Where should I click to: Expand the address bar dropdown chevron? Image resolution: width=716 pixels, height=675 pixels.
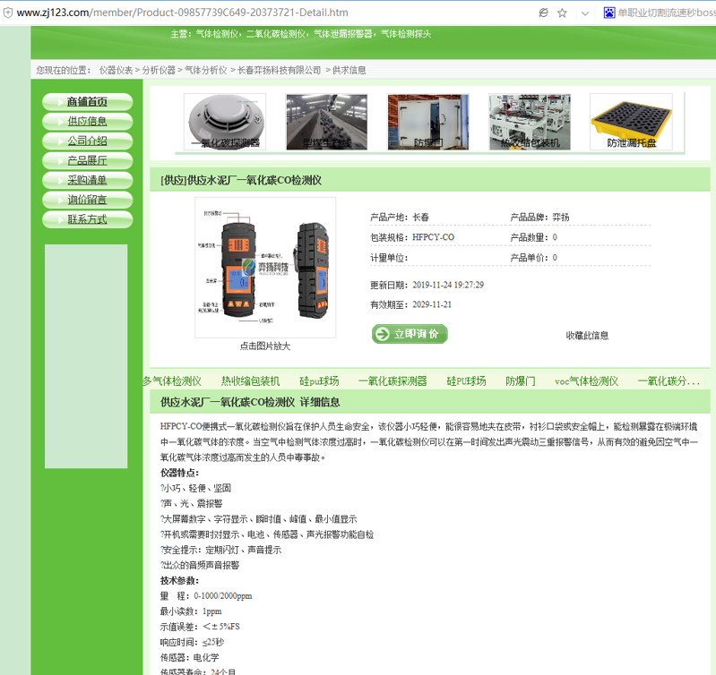pyautogui.click(x=585, y=13)
